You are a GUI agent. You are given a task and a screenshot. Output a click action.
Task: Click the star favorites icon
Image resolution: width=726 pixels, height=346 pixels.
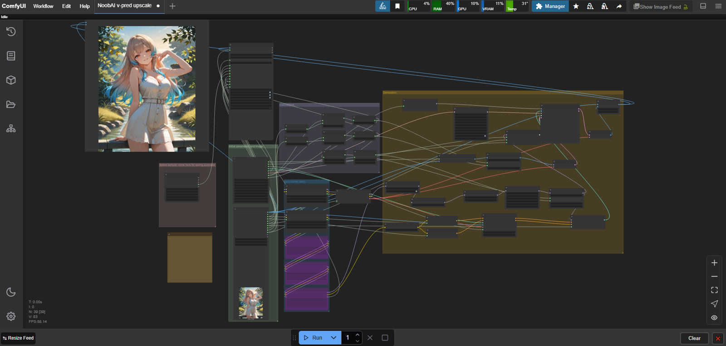tap(576, 6)
